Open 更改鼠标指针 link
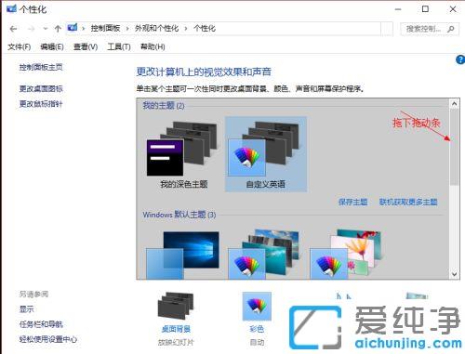The image size is (465, 354). [x=41, y=104]
